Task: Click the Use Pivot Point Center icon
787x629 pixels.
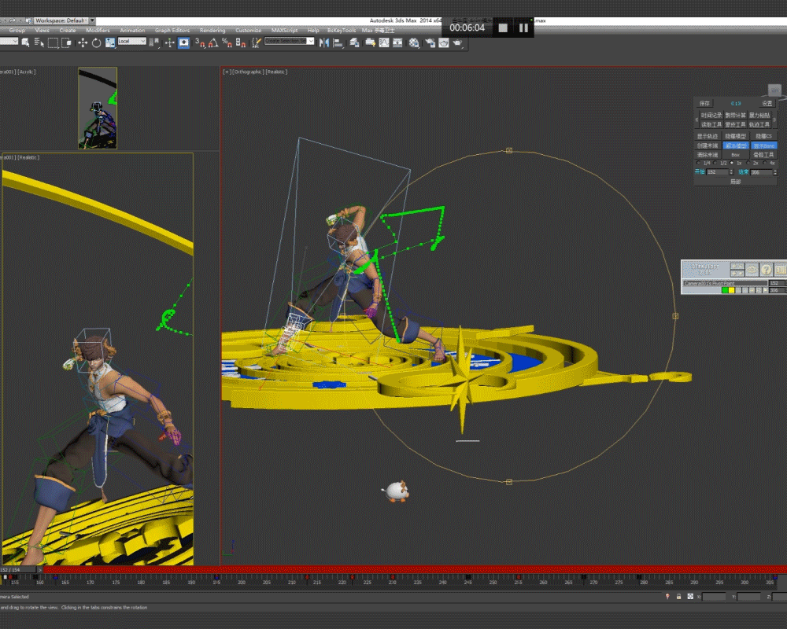Action: (x=154, y=42)
